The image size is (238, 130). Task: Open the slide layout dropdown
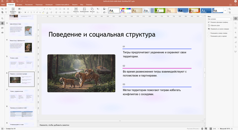point(20,9)
